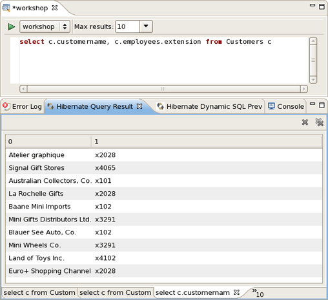Select the Mini Gifts Distributors Ltd. row
The image size is (328, 300).
[164, 220]
